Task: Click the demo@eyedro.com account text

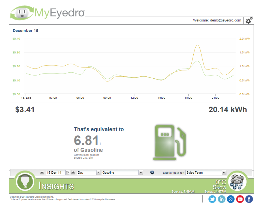Action: click(226, 20)
